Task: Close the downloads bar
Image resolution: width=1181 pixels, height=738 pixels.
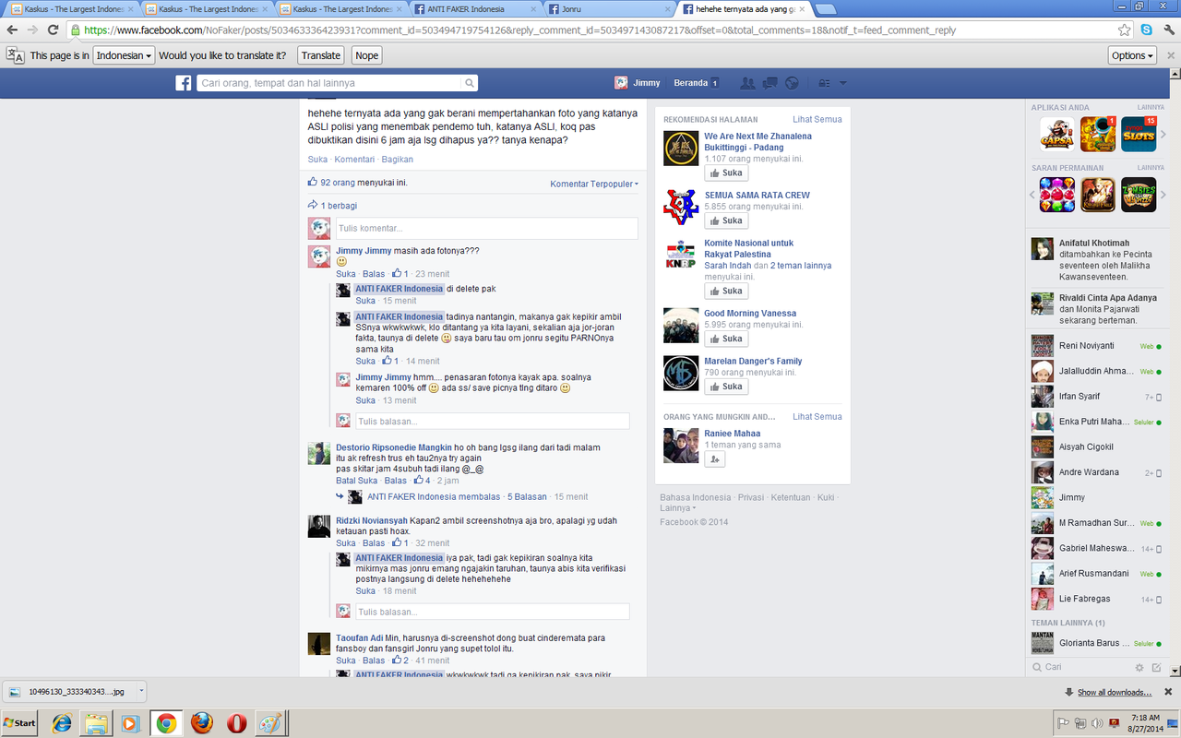Action: tap(1168, 692)
